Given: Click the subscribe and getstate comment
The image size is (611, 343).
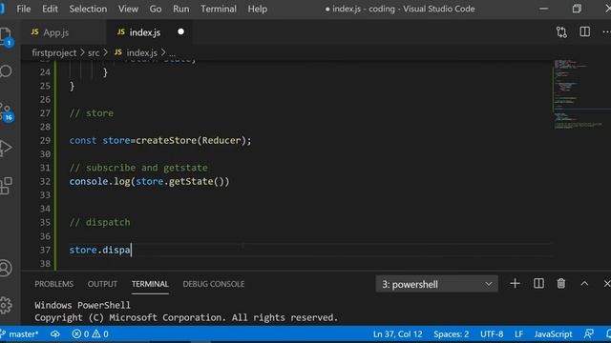Looking at the screenshot, I should 138,168.
